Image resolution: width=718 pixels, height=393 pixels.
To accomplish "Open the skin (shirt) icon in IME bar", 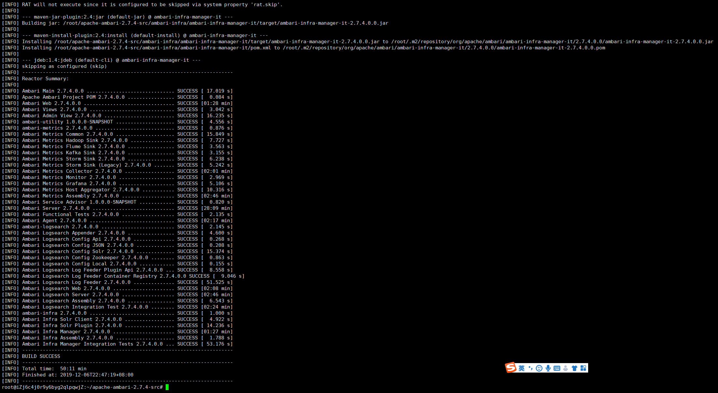I will (574, 368).
